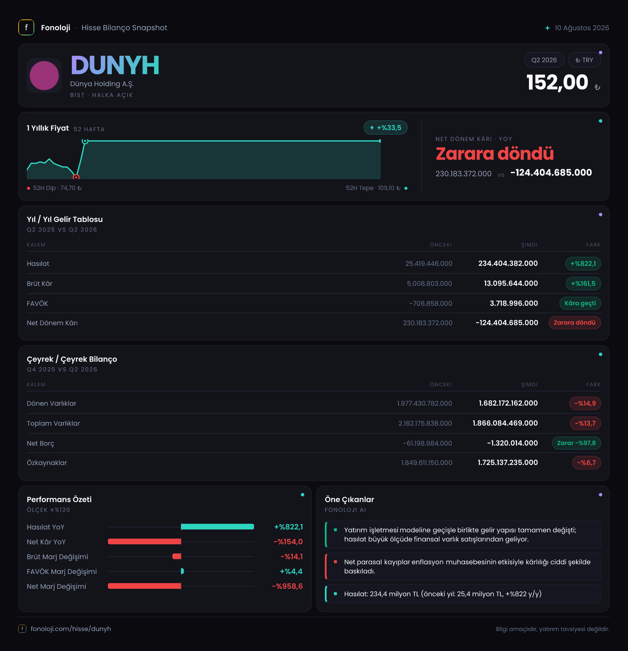Screen dimensions: 628x651
Task: Click the Özkaynaklar -%6,7 badge
Action: [586, 463]
